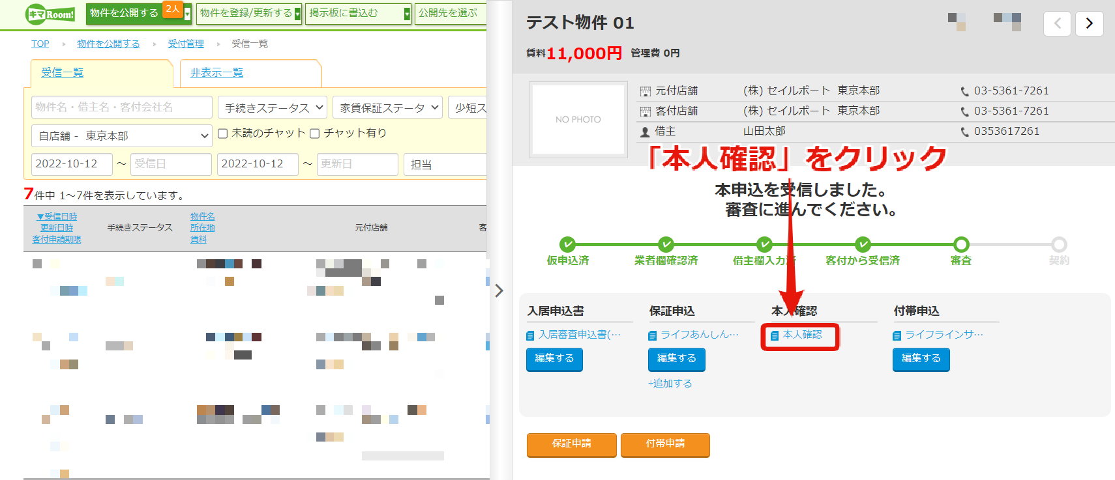Click the empty 更新日 end date field
Image resolution: width=1115 pixels, height=480 pixels.
tap(357, 164)
